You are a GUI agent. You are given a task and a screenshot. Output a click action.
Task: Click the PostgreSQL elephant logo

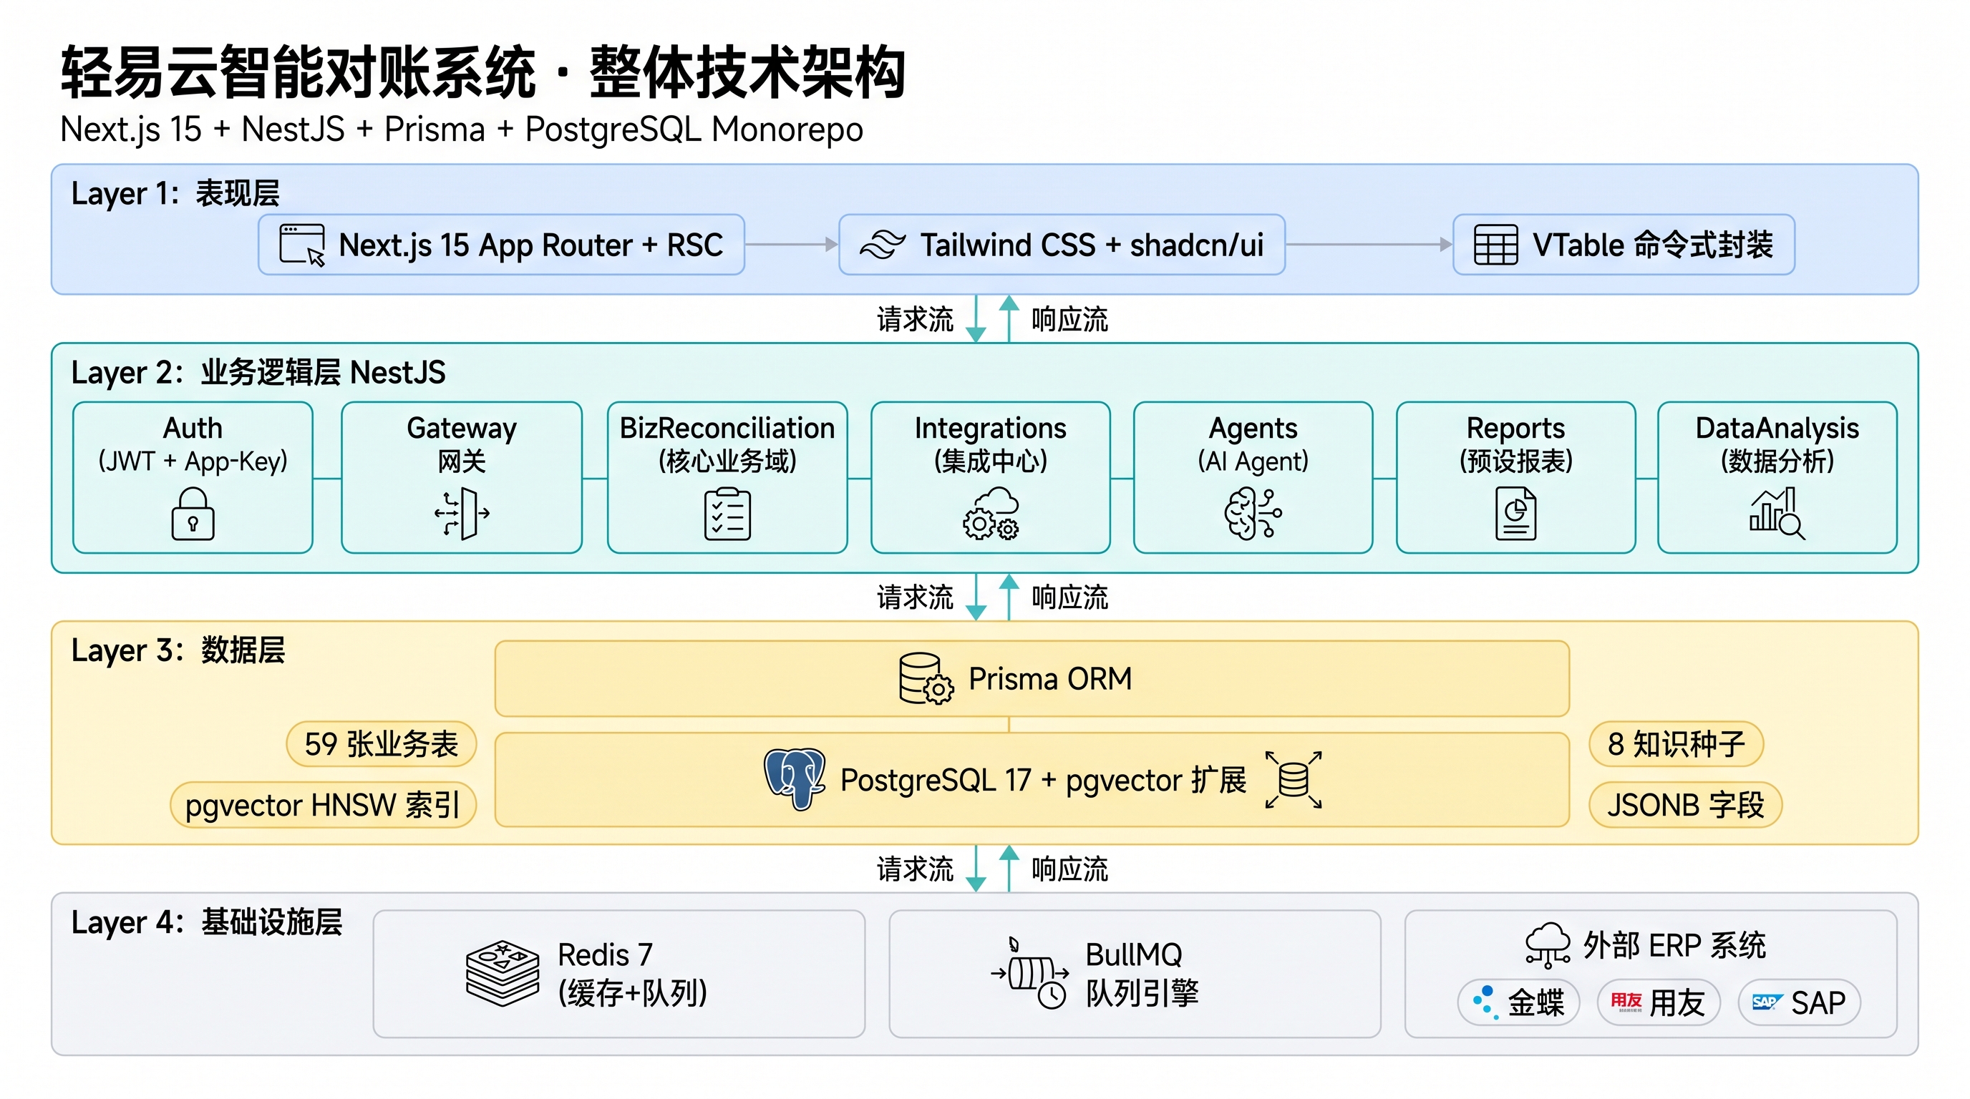pyautogui.click(x=795, y=778)
